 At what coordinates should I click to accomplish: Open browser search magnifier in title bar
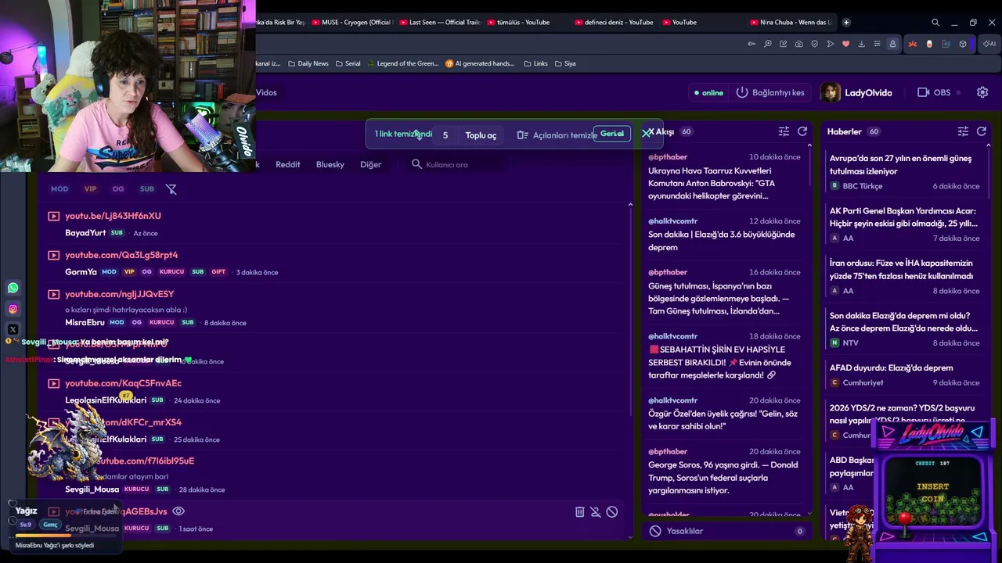click(x=935, y=23)
